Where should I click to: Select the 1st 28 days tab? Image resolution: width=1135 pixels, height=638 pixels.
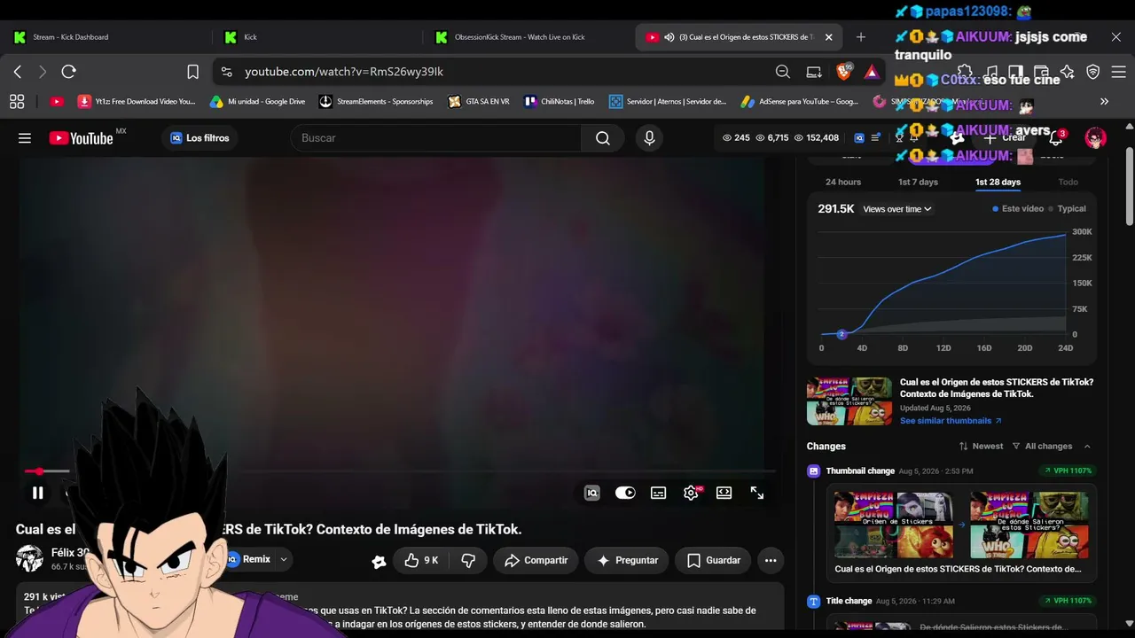[998, 183]
